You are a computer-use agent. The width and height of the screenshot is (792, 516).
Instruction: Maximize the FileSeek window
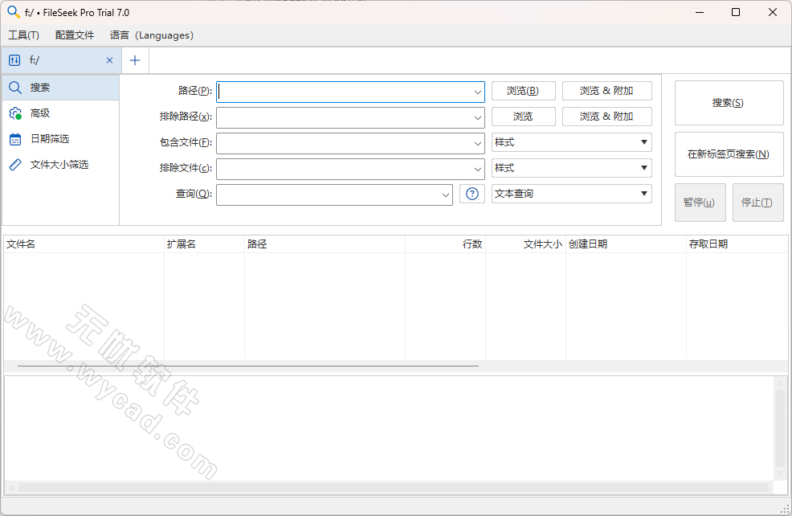pyautogui.click(x=736, y=12)
